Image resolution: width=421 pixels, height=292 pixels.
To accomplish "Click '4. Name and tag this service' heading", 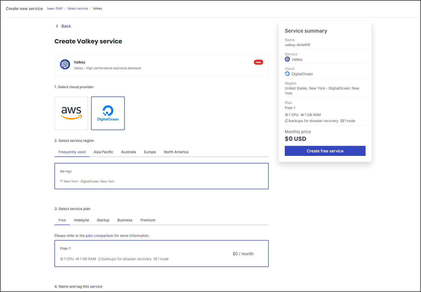I will coord(78,286).
